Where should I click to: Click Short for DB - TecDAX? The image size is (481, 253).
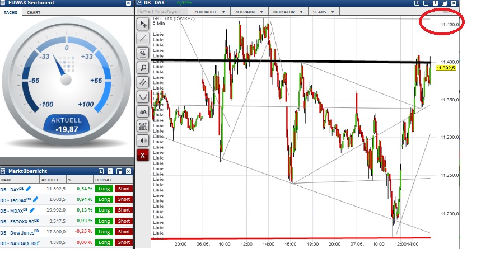[124, 199]
